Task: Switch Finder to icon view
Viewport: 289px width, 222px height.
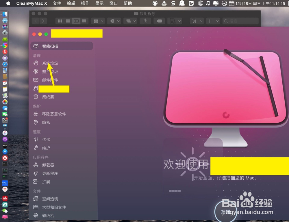Action: [60, 21]
